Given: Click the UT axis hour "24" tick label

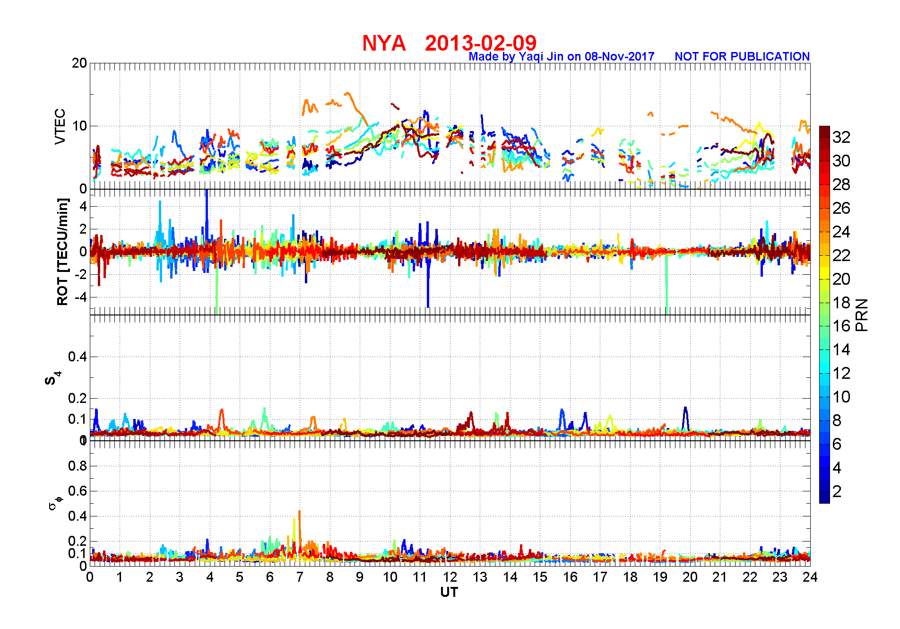Looking at the screenshot, I should click(x=810, y=577).
